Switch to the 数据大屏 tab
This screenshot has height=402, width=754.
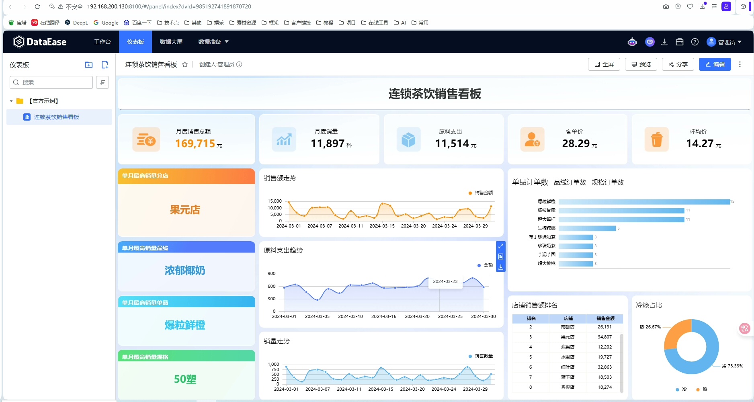(x=171, y=42)
